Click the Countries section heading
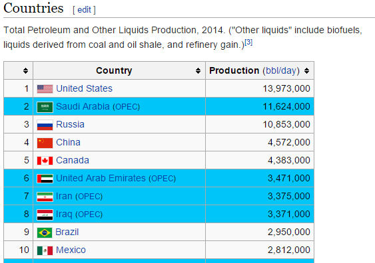 pyautogui.click(x=33, y=8)
